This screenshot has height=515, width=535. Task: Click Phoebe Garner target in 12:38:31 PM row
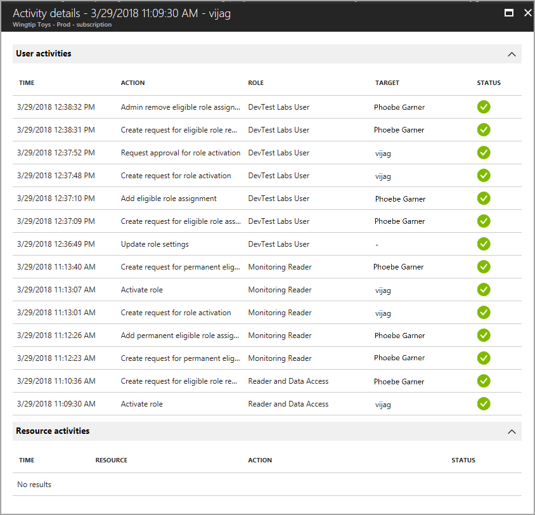[x=399, y=130]
